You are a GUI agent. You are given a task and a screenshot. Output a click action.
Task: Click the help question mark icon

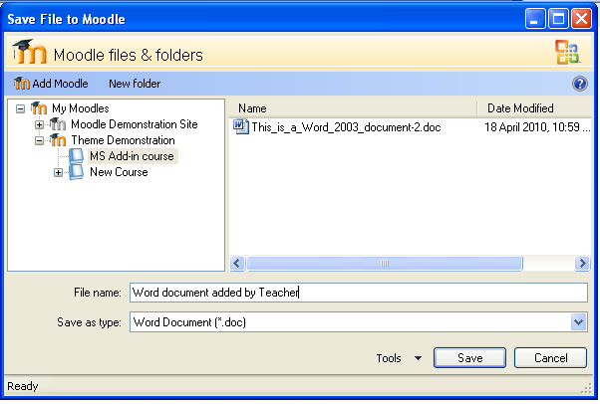pos(580,84)
